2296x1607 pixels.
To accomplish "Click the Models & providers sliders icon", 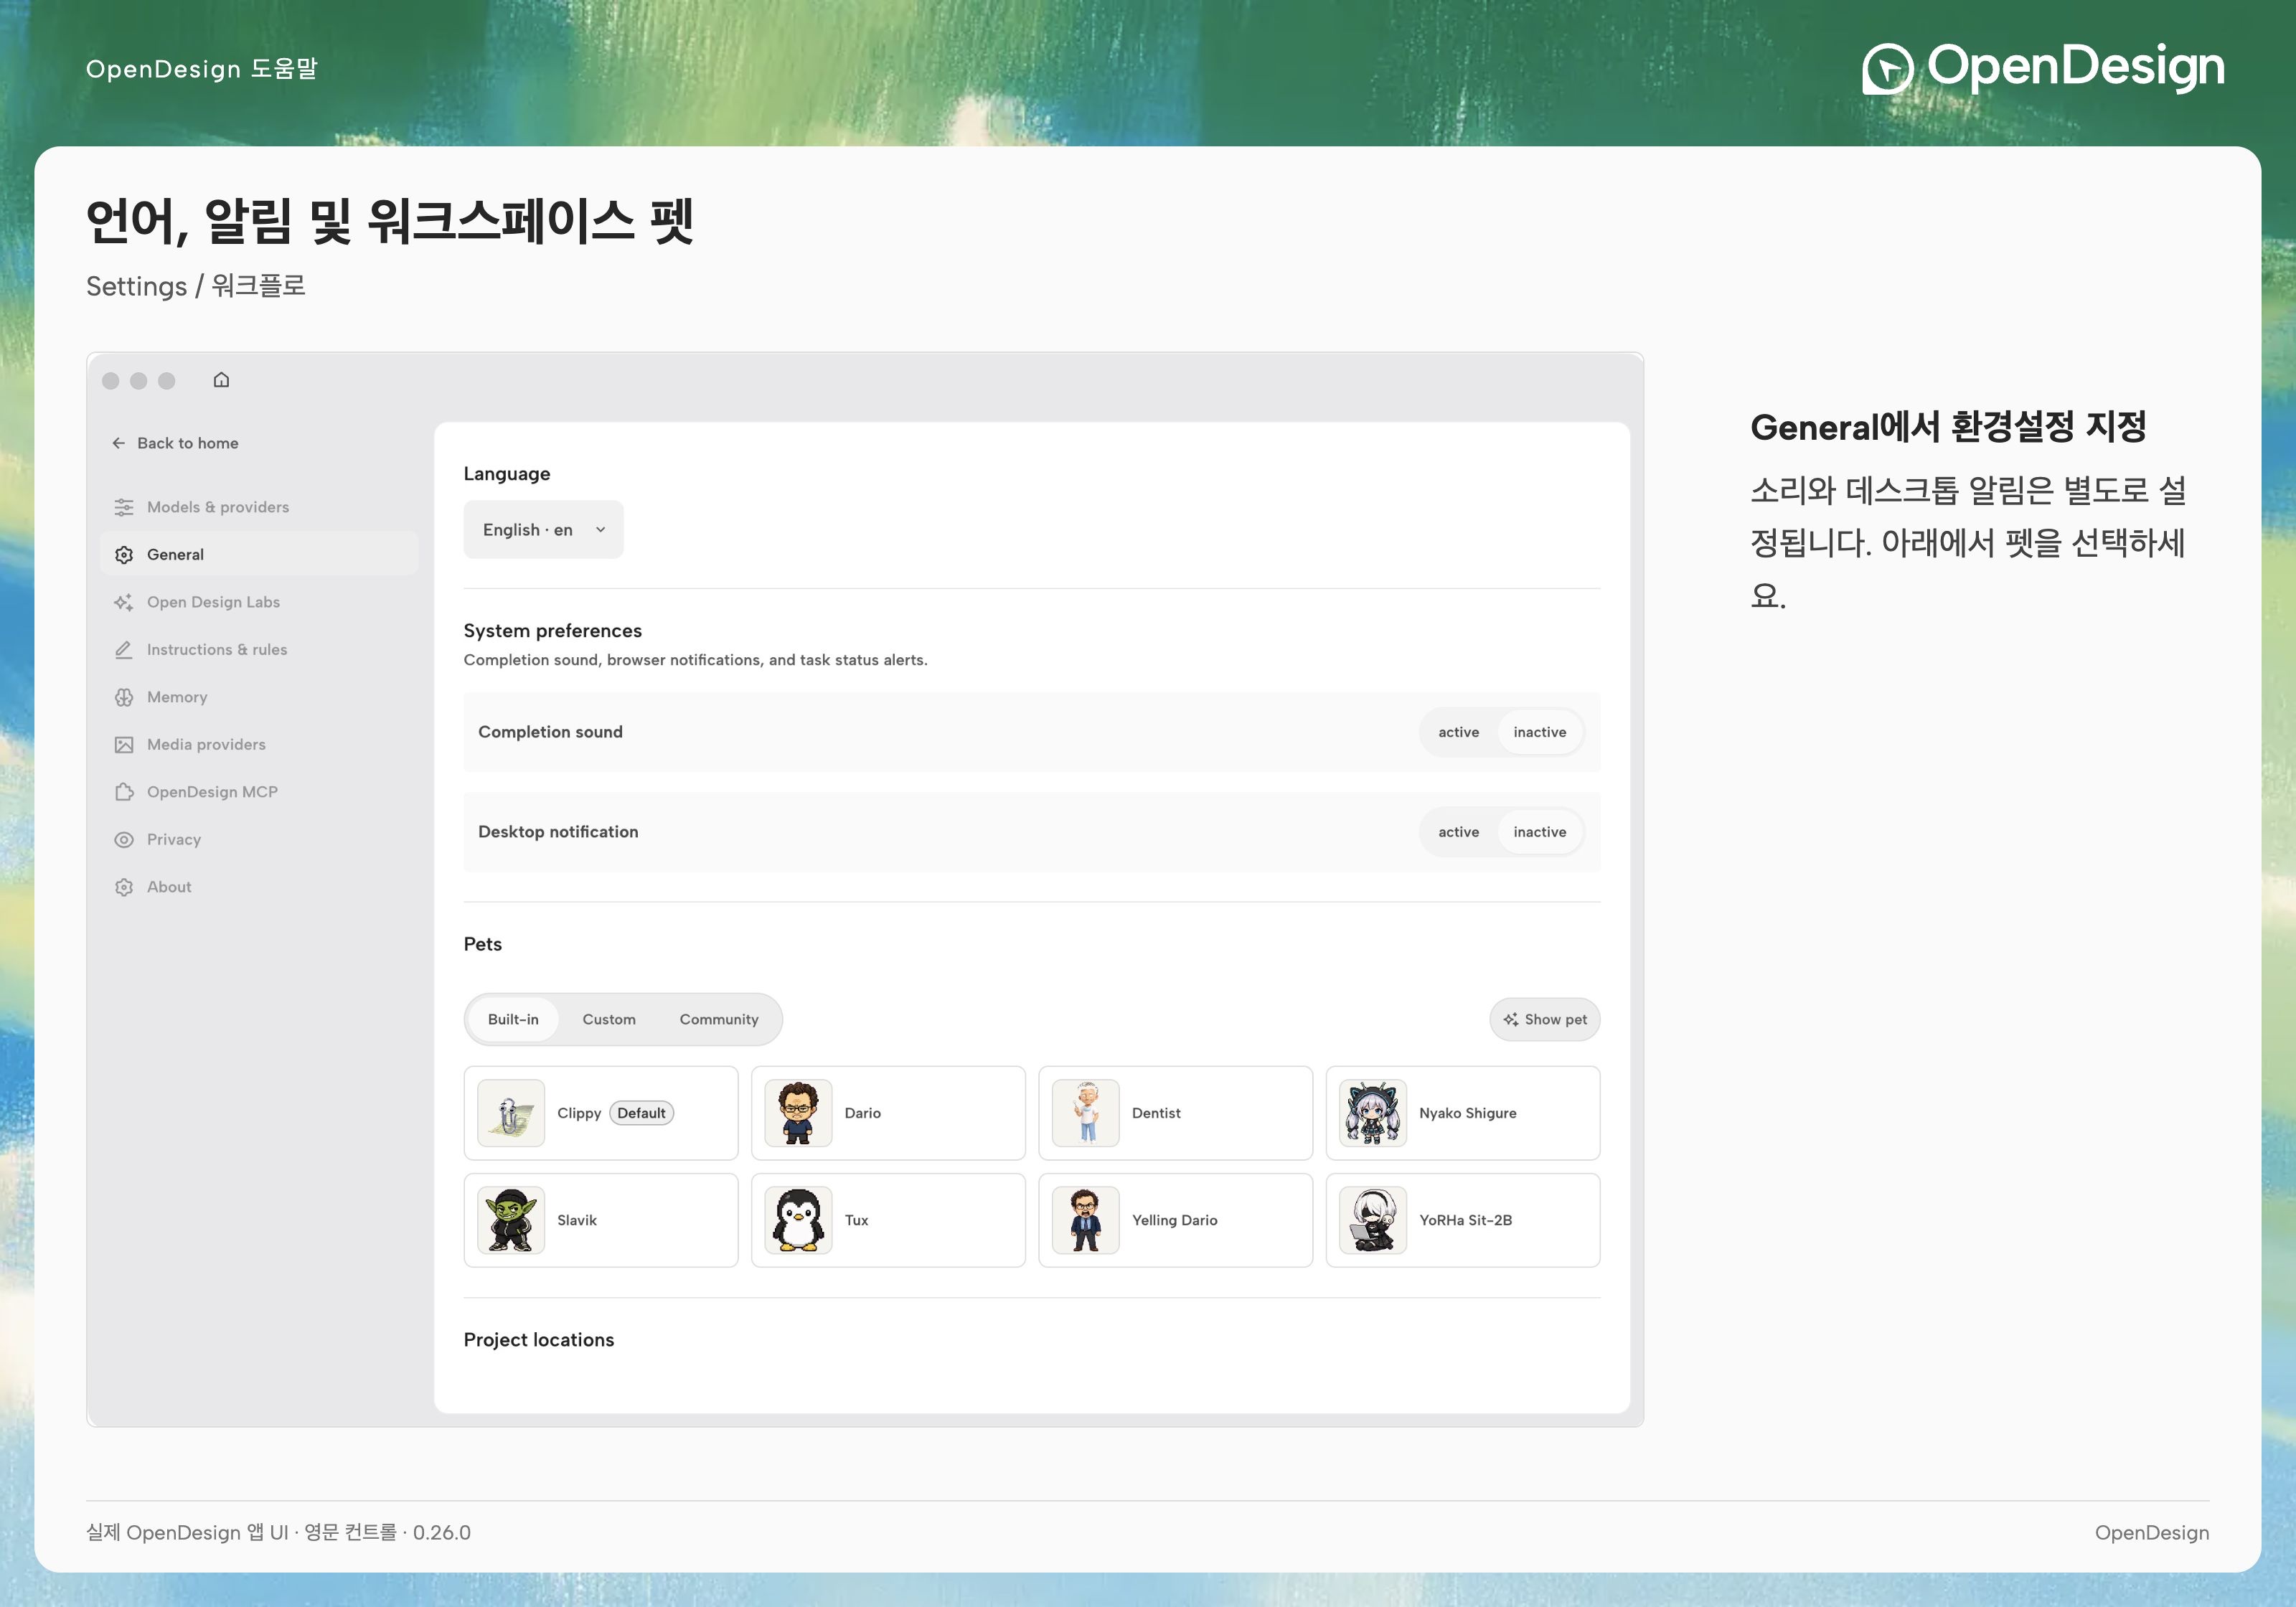I will tap(124, 507).
